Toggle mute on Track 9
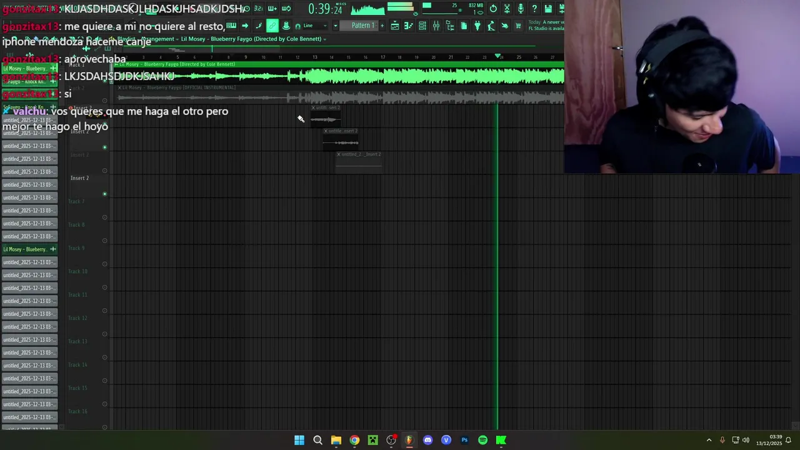800x450 pixels. click(x=104, y=264)
